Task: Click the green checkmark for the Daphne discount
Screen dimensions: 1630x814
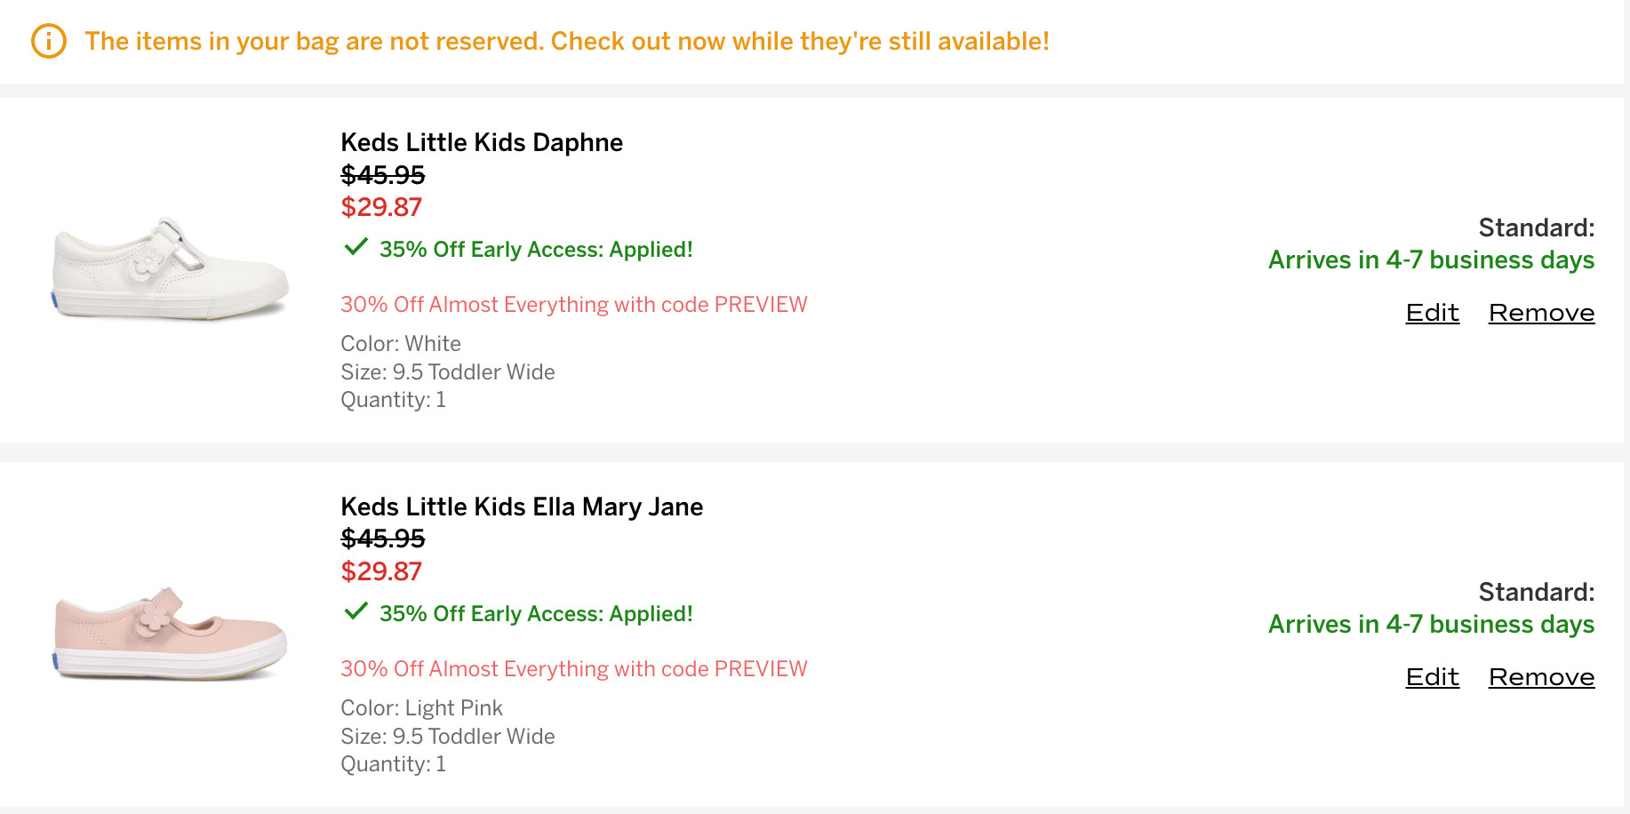Action: pos(356,247)
